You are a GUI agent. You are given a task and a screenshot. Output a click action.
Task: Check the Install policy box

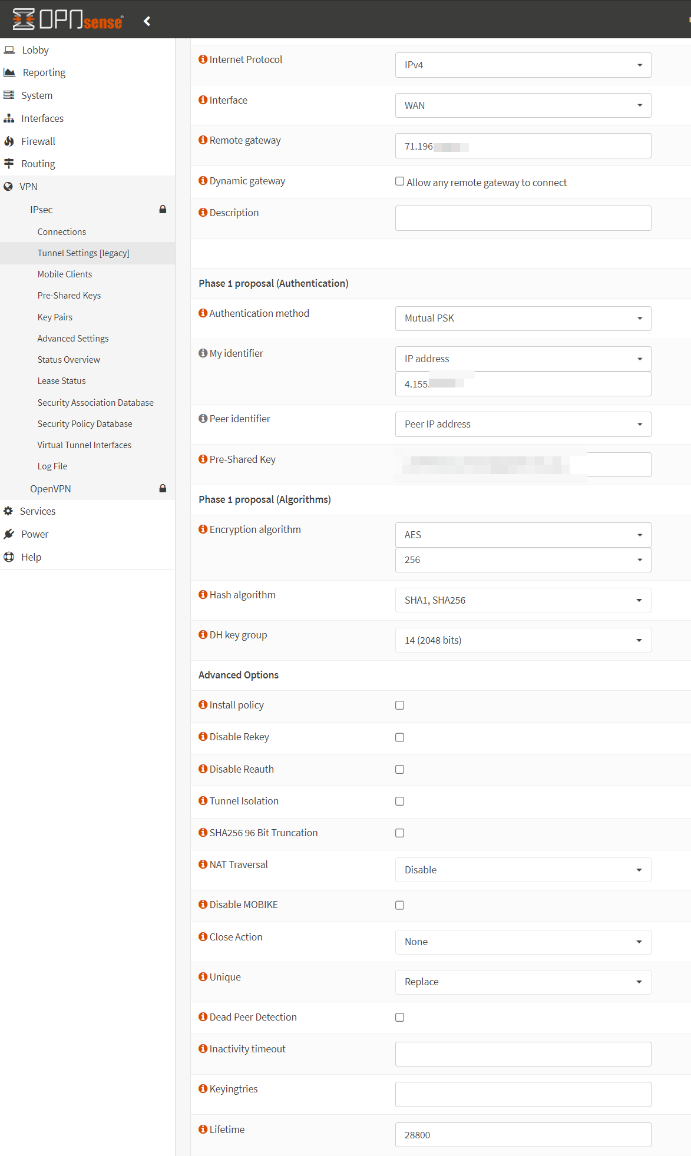tap(399, 705)
